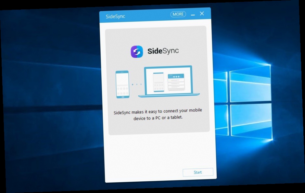Image resolution: width=305 pixels, height=193 pixels.
Task: Open the MORE menu
Action: point(178,14)
